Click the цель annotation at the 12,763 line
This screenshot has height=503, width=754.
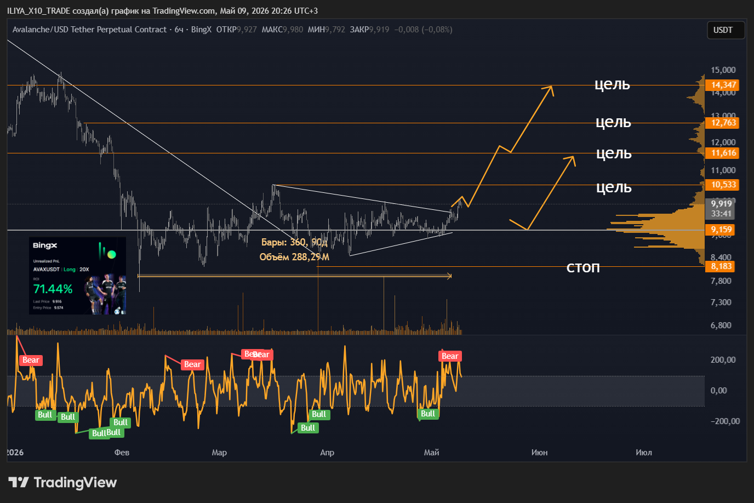(613, 122)
